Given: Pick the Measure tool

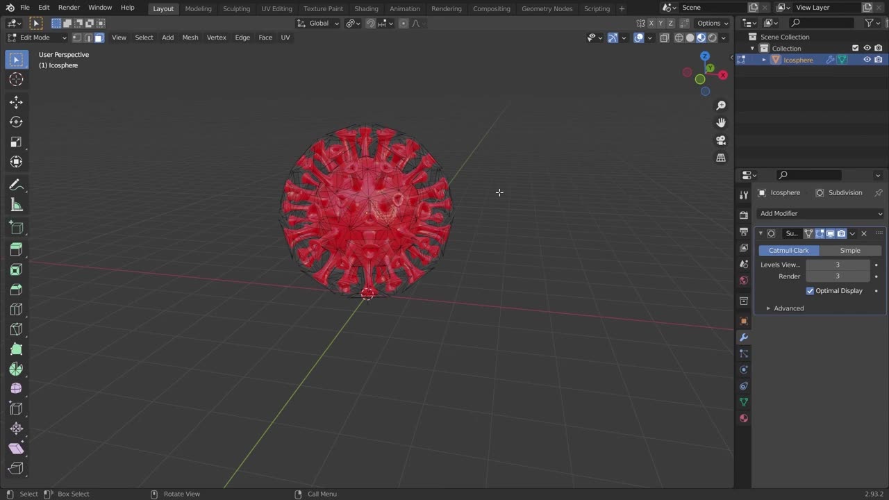Looking at the screenshot, I should pyautogui.click(x=16, y=205).
